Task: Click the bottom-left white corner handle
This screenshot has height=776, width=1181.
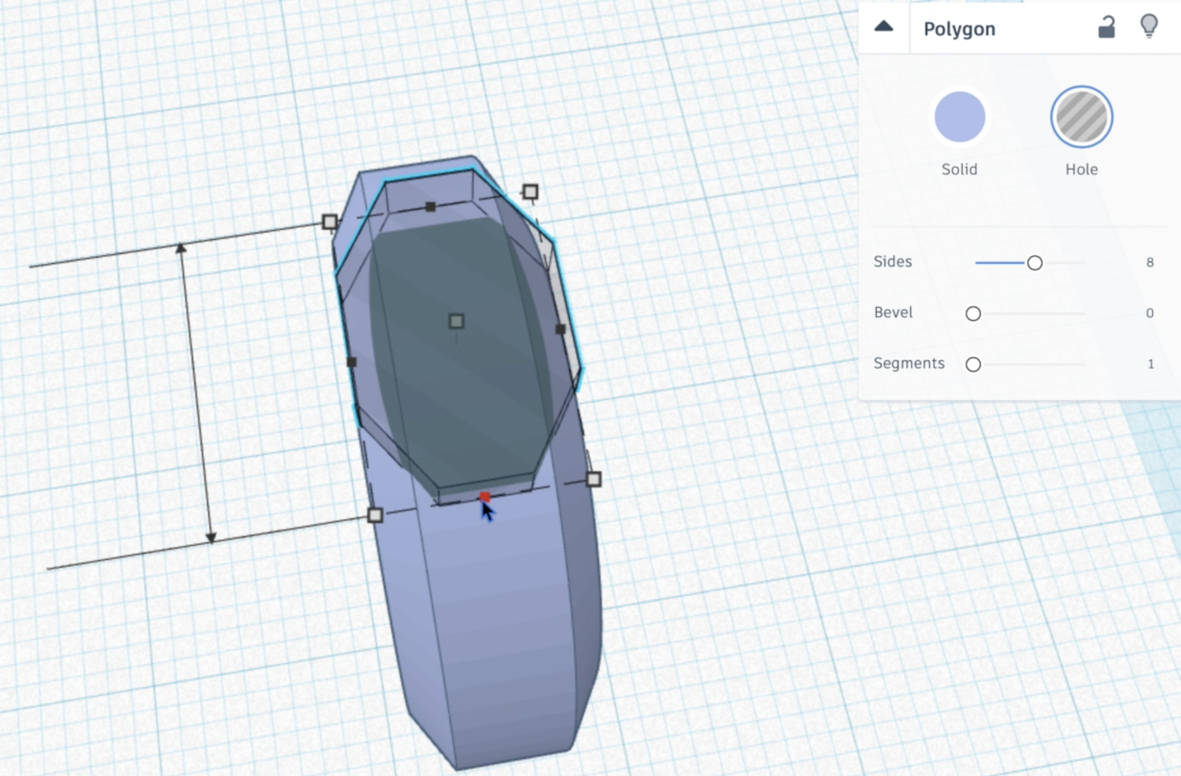Action: [x=375, y=515]
